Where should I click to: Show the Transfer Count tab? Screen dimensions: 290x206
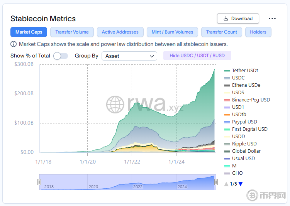click(222, 32)
